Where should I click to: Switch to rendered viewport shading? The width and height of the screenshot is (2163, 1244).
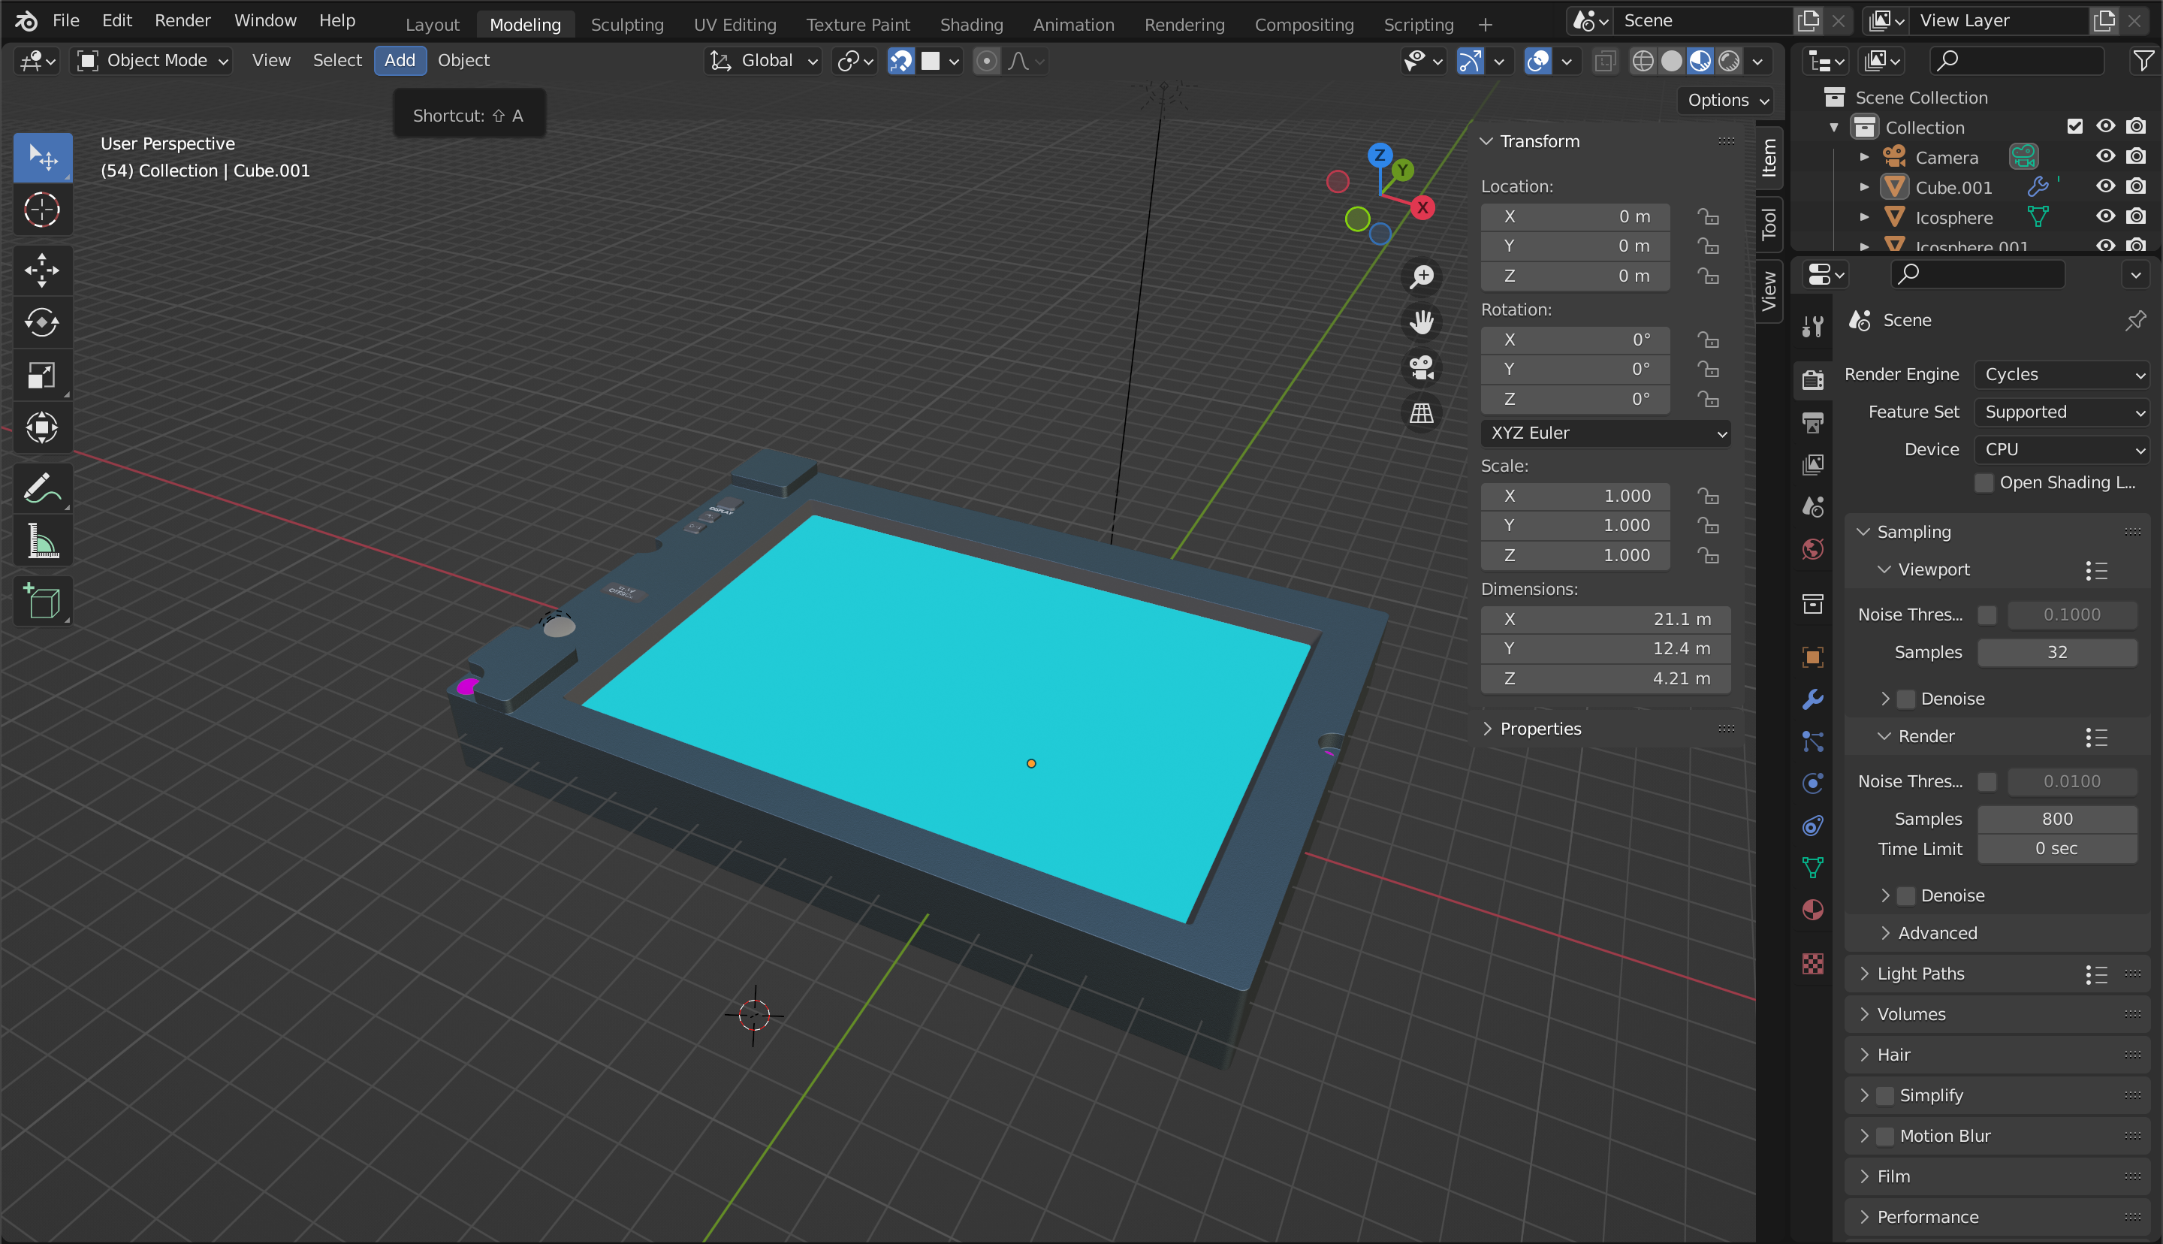[x=1729, y=61]
